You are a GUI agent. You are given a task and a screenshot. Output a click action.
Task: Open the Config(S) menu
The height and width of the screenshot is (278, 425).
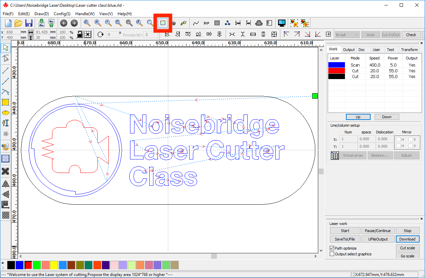[x=62, y=14]
